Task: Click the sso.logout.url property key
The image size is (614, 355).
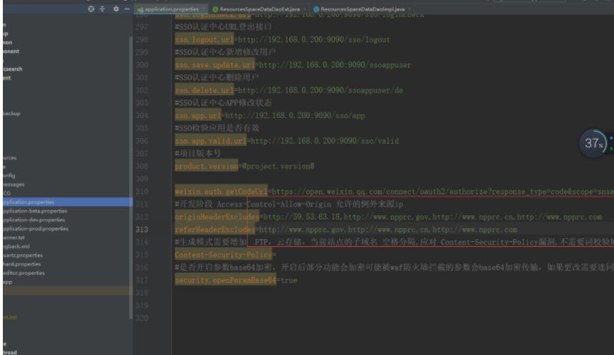Action: click(203, 40)
